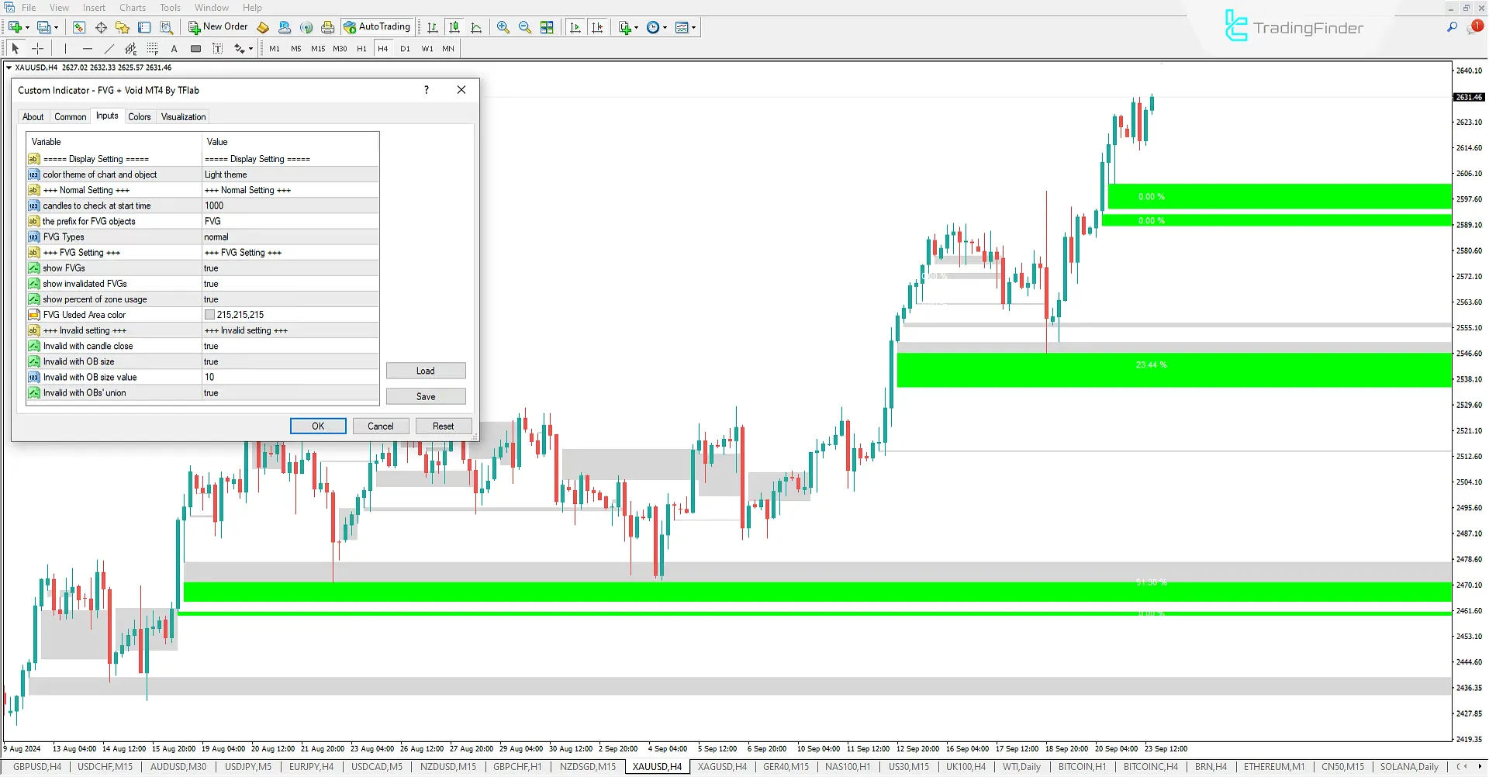
Task: Create a New Order
Action: (218, 26)
